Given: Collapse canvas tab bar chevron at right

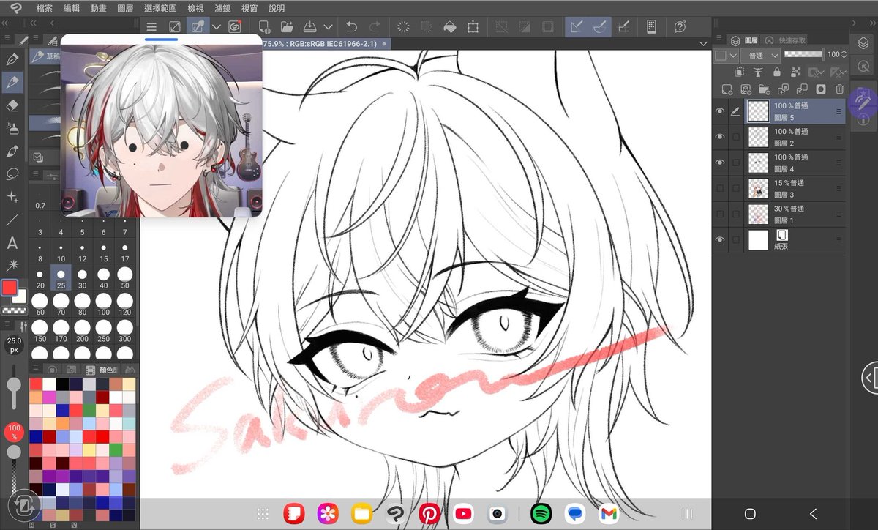Looking at the screenshot, I should pos(702,45).
